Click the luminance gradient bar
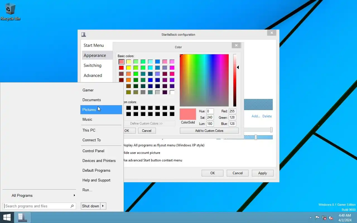 (x=235, y=80)
